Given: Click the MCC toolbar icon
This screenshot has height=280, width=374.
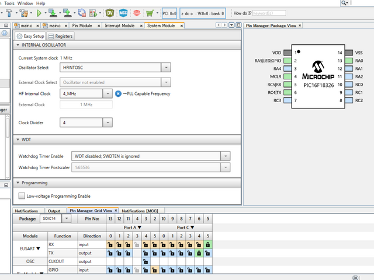Looking at the screenshot, I should tap(123, 12).
